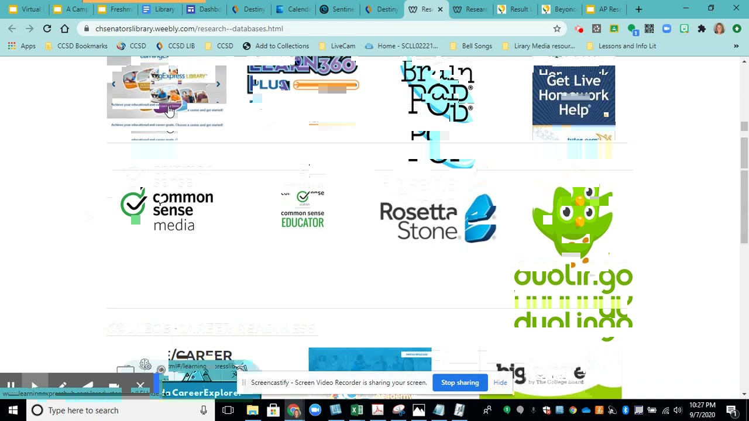This screenshot has height=421, width=749.
Task: Open Common Sense Educator logo
Action: tap(303, 209)
